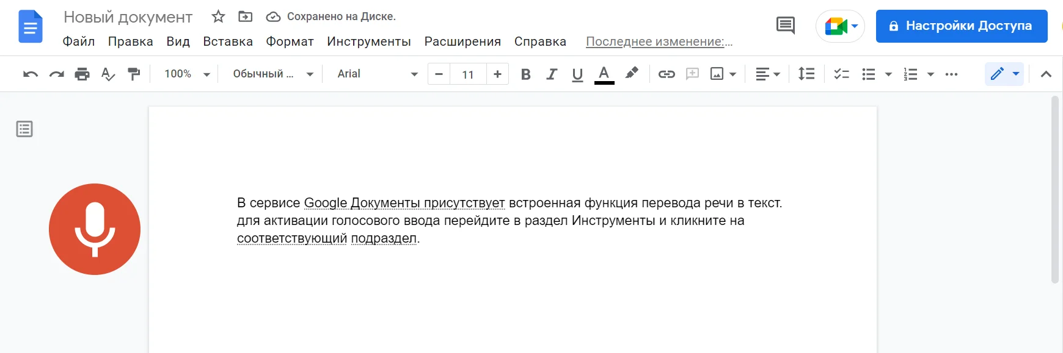1063x353 pixels.
Task: Show more toolbar options (three dots)
Action: pos(951,74)
